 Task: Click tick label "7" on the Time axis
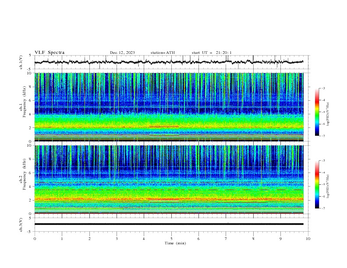pos(226,239)
